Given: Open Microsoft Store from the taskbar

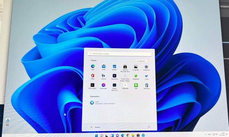Looking at the screenshot, I should pos(138,135).
